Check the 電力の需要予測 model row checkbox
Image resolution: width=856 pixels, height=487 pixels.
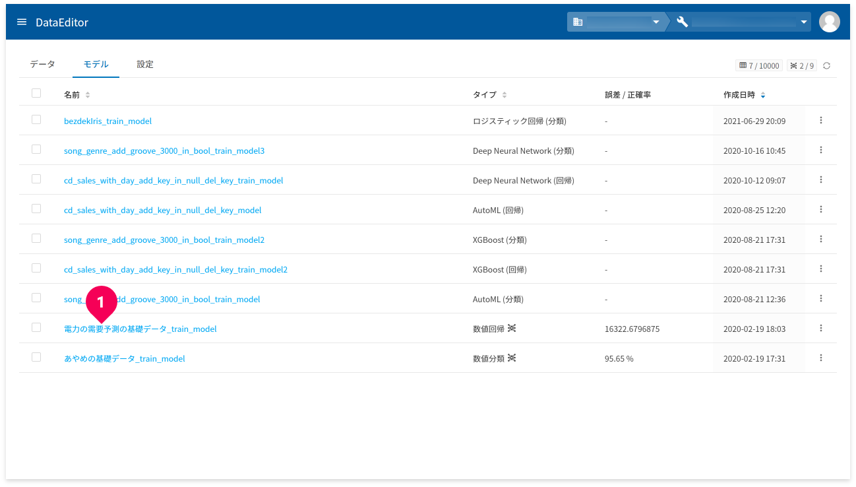[36, 327]
